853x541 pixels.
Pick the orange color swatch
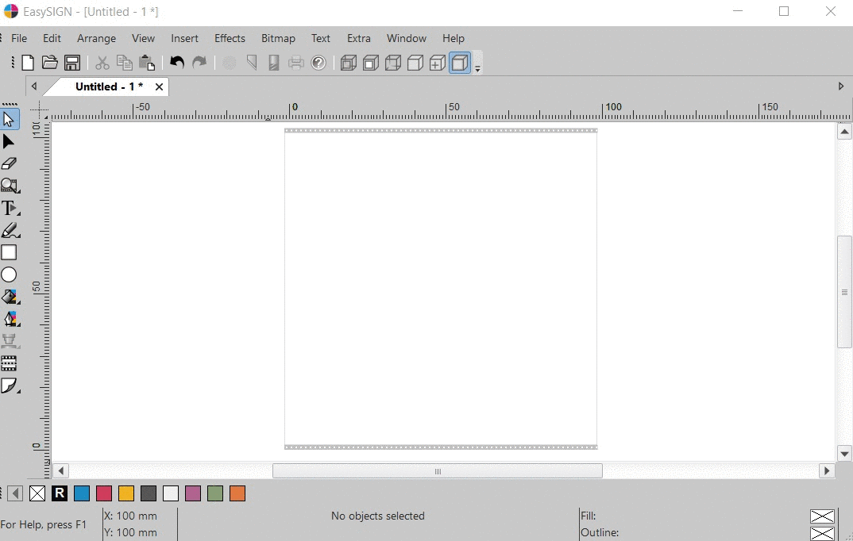point(237,493)
